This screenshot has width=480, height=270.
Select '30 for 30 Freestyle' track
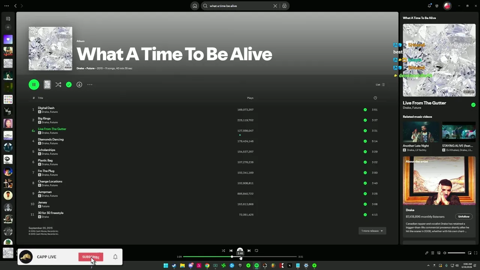[207, 214]
